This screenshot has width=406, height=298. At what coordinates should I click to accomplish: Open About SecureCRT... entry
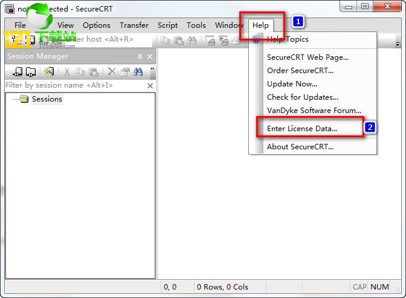click(x=312, y=147)
